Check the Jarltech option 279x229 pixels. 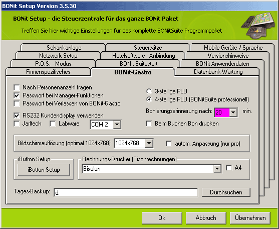click(x=17, y=124)
